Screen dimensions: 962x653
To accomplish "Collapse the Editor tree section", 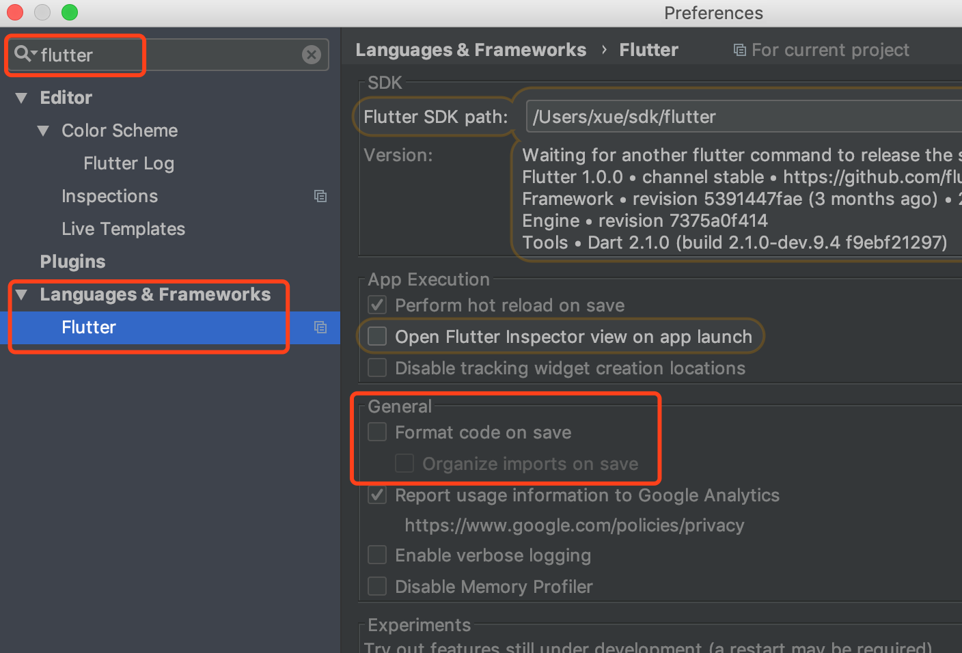I will click(x=21, y=98).
